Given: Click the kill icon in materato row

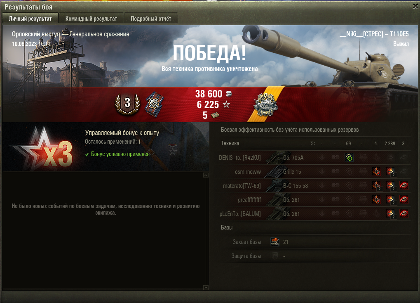Looking at the screenshot, I should coord(404,185).
